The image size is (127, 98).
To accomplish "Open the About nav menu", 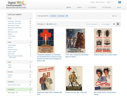I will click(119, 7).
